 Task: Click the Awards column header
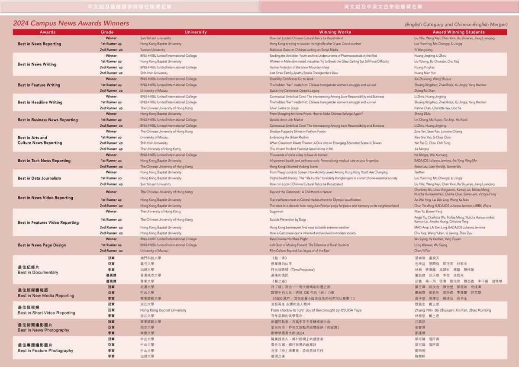(x=48, y=32)
